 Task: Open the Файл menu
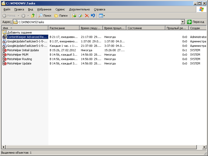click(7, 9)
